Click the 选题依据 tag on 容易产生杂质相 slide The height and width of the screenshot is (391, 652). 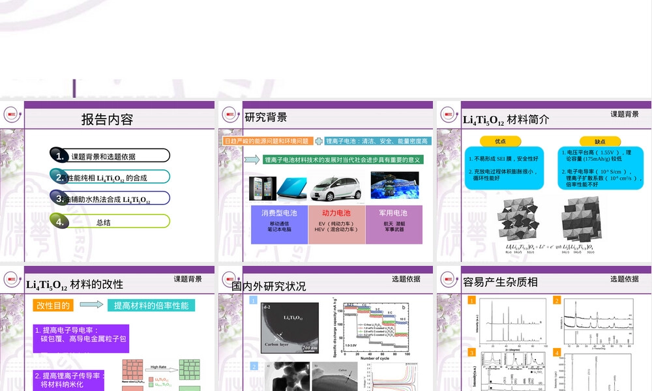[624, 279]
